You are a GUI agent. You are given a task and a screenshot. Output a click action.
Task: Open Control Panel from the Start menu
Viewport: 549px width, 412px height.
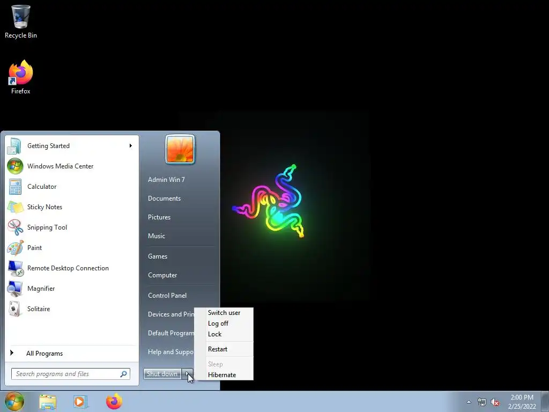pyautogui.click(x=167, y=296)
